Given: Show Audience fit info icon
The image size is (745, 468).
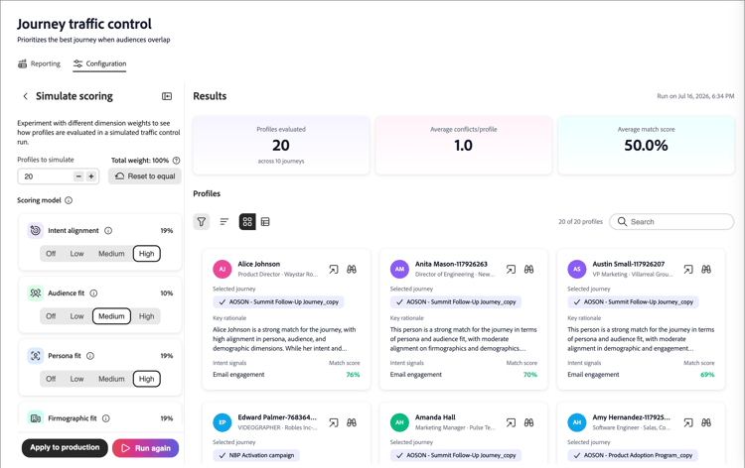Looking at the screenshot, I should pyautogui.click(x=93, y=293).
